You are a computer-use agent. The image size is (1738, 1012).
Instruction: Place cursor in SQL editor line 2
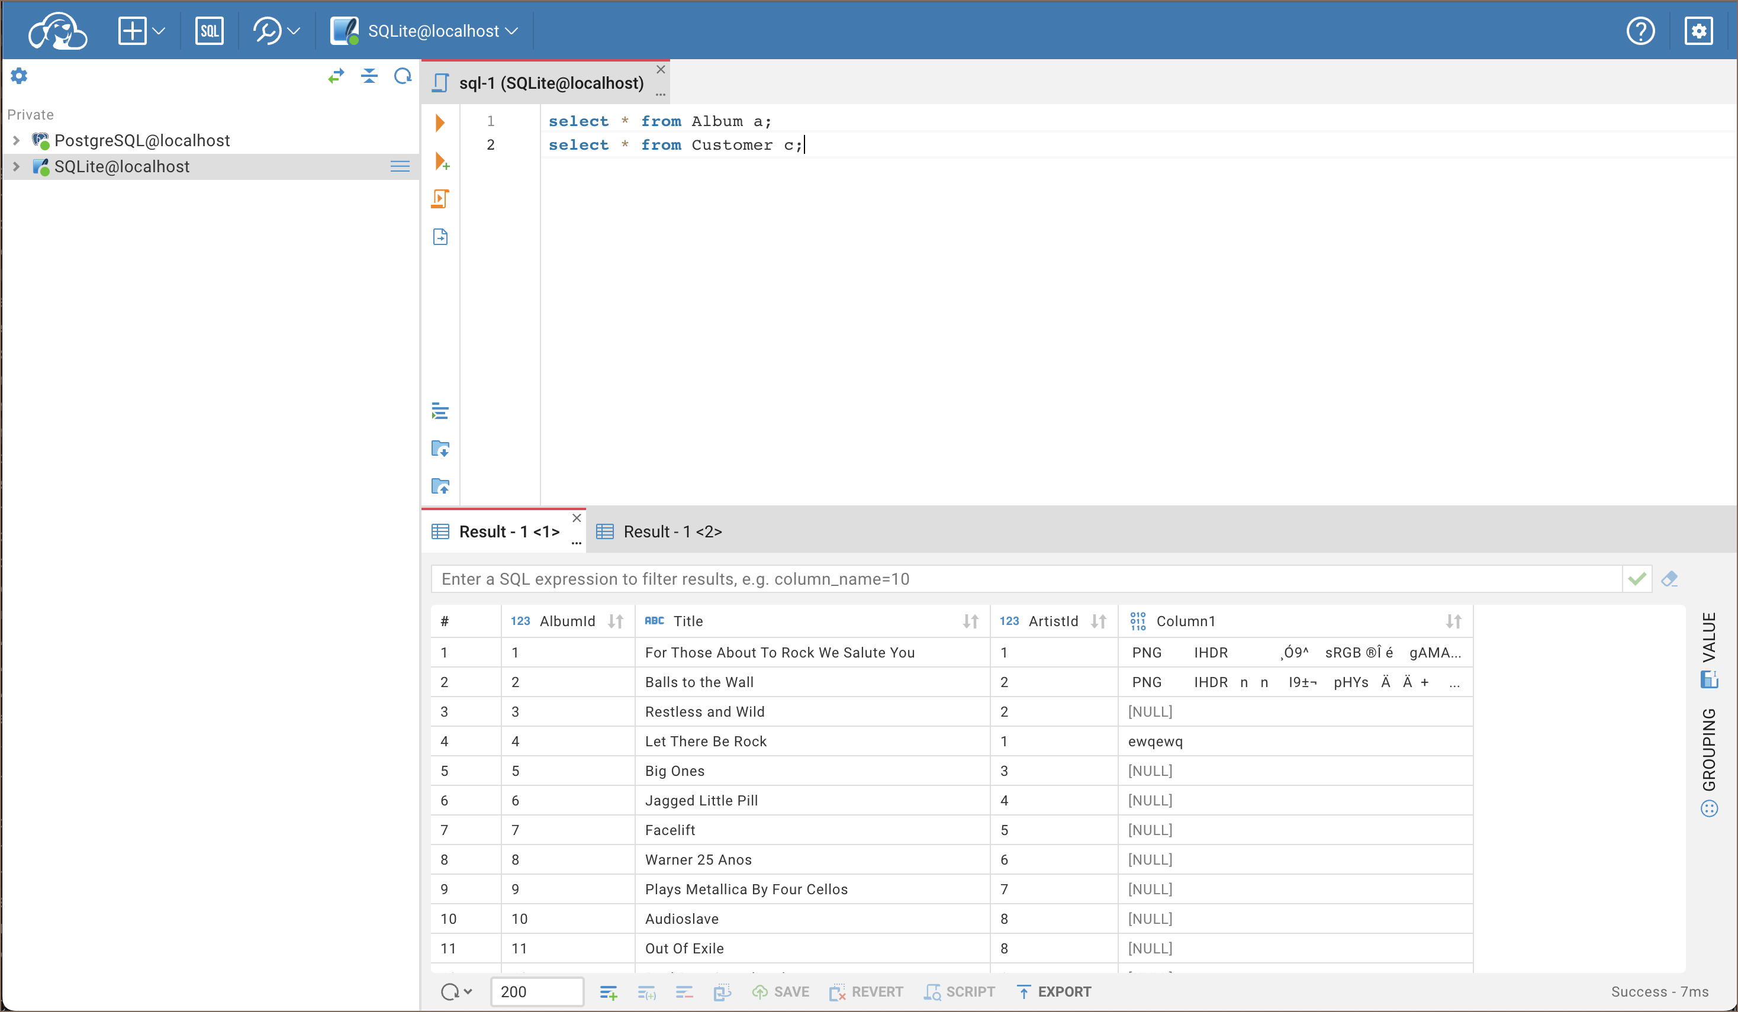pyautogui.click(x=1138, y=145)
